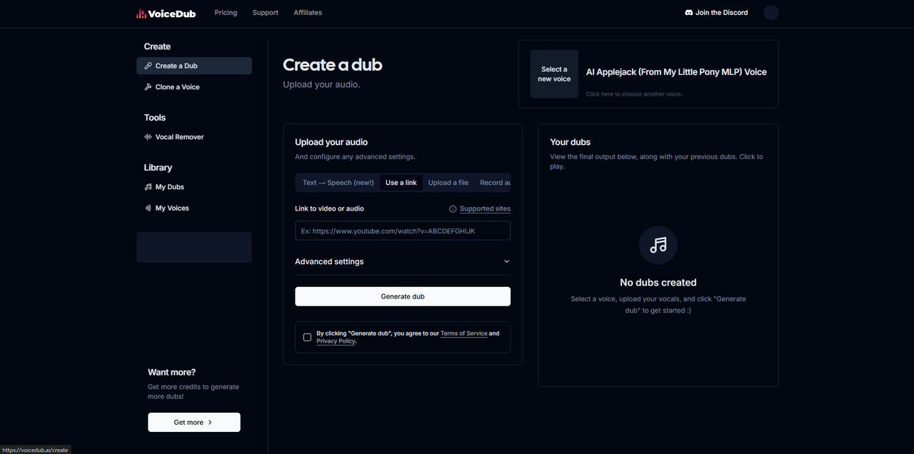Viewport: 914px width, 454px height.
Task: Click the Create a dub heading
Action: pos(333,65)
